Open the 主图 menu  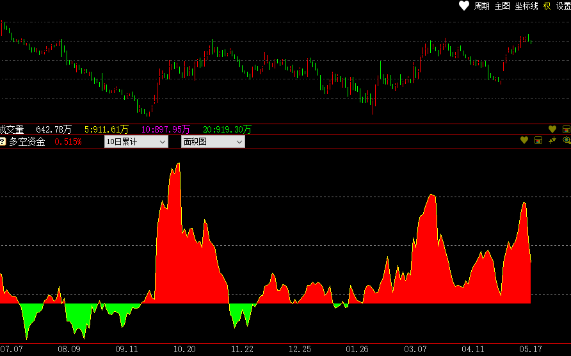[x=502, y=6]
